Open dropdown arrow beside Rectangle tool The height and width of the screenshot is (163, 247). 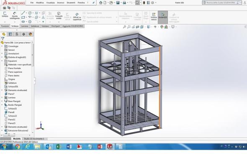(x=26, y=17)
